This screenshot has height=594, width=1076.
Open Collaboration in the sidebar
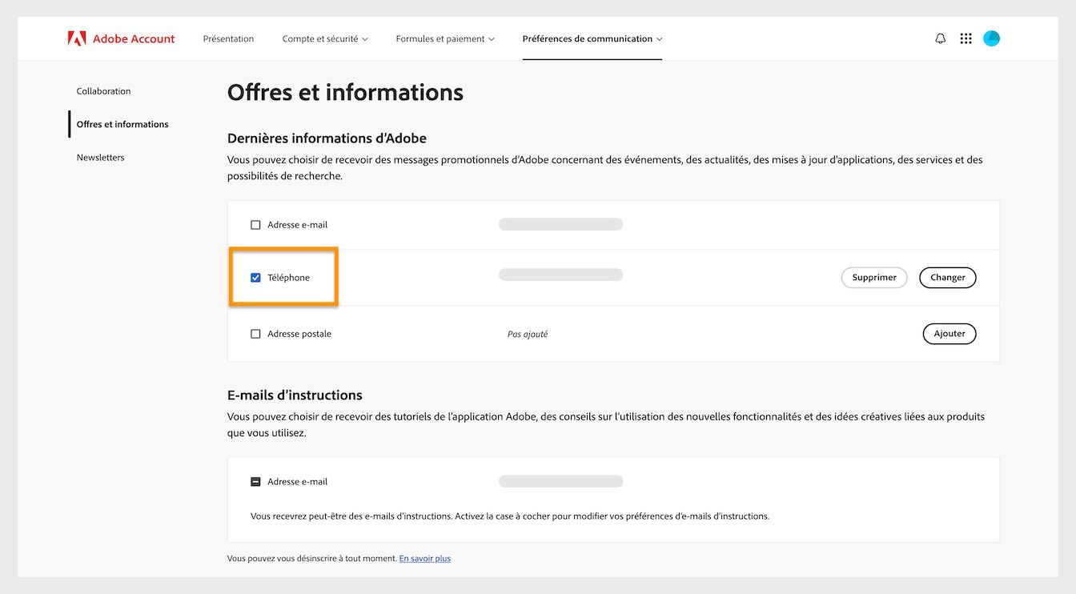103,91
